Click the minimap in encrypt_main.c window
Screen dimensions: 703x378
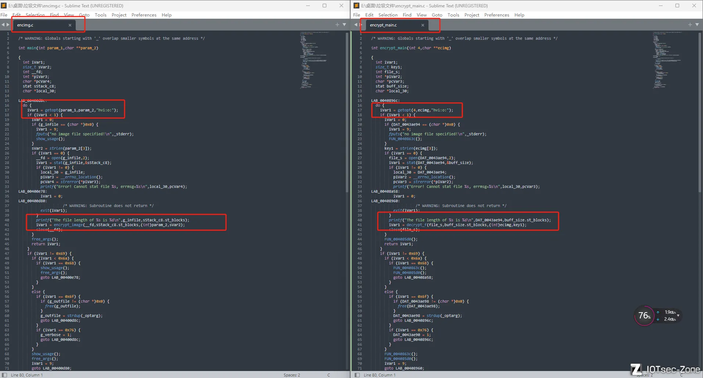click(667, 60)
